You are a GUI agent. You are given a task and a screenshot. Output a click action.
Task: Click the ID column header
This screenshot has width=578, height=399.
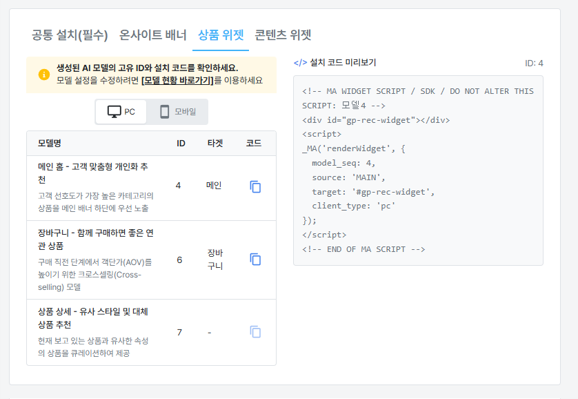point(179,143)
